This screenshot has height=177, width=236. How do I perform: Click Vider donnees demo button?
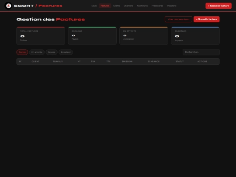(x=178, y=19)
